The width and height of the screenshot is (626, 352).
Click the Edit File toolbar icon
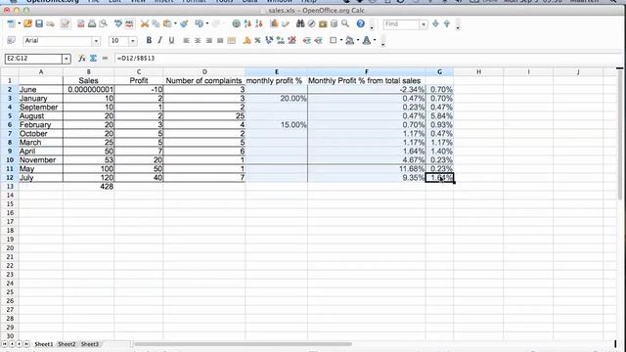(66, 23)
